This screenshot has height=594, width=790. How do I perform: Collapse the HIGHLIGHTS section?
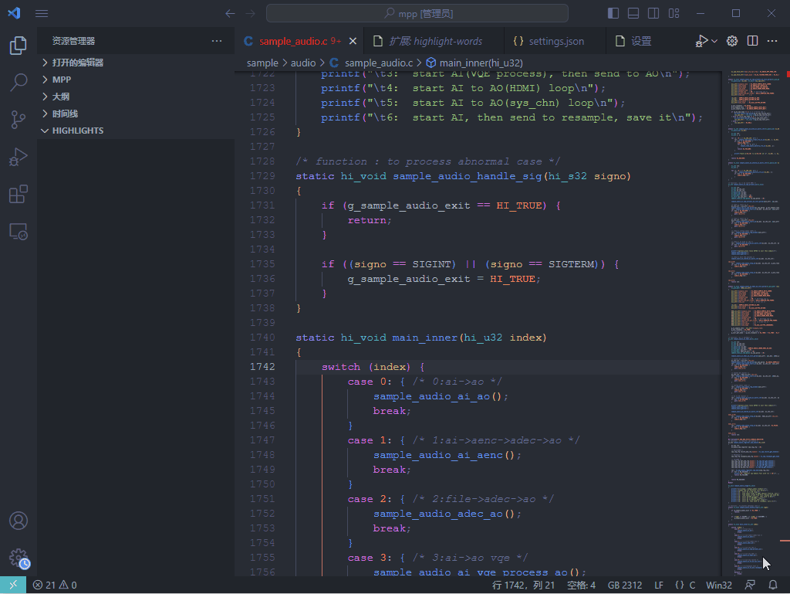coord(77,131)
